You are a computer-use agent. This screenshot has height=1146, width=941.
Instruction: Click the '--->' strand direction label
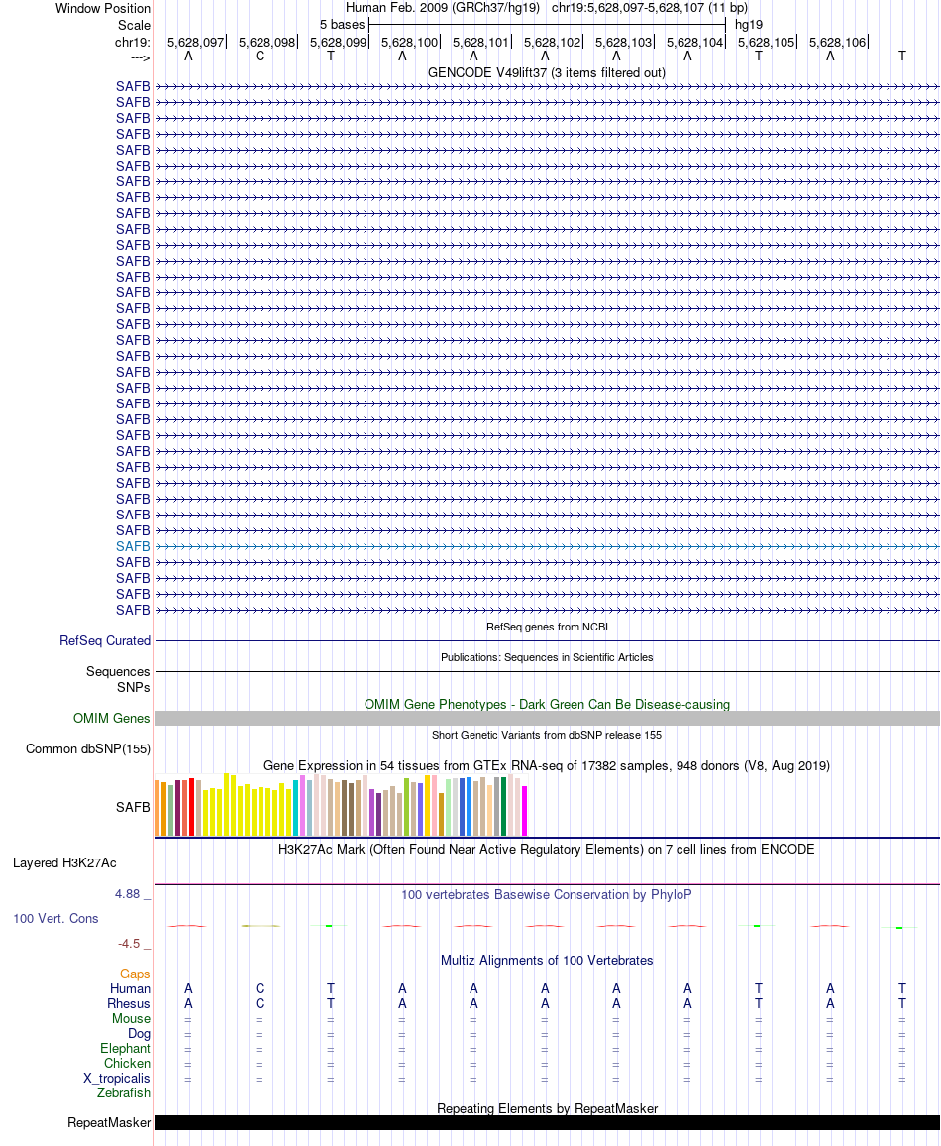coord(141,57)
